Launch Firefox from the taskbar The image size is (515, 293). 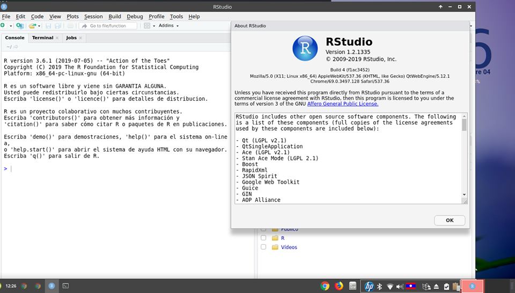point(339,286)
